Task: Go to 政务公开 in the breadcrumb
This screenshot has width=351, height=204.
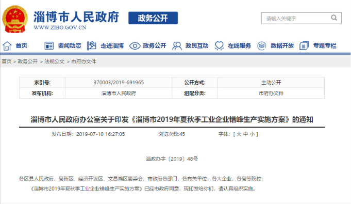Action: coord(27,61)
